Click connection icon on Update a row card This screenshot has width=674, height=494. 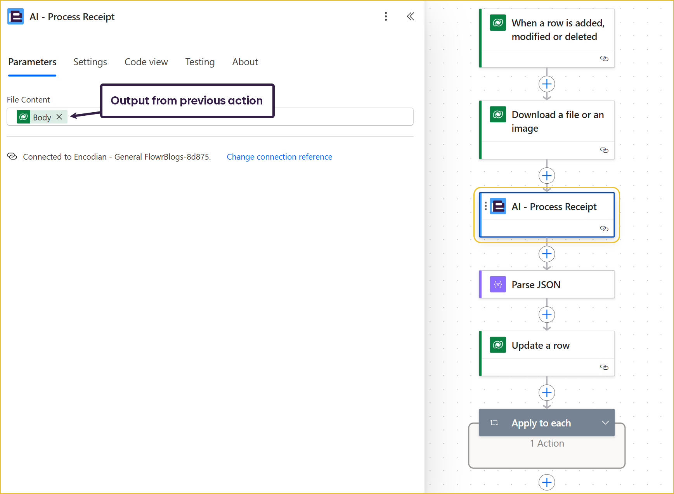pyautogui.click(x=604, y=367)
